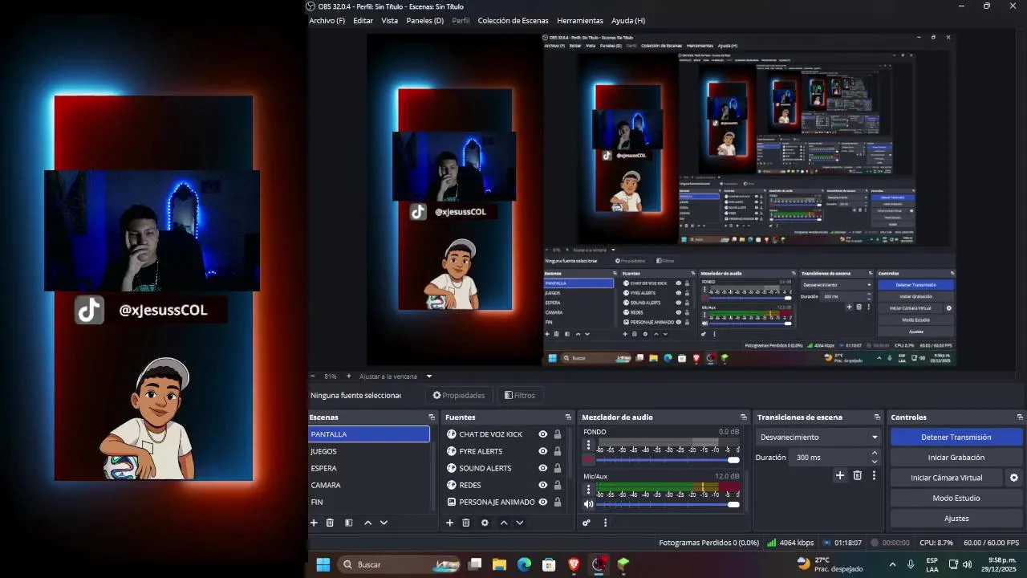Open virtual camera settings gear

pyautogui.click(x=1013, y=478)
